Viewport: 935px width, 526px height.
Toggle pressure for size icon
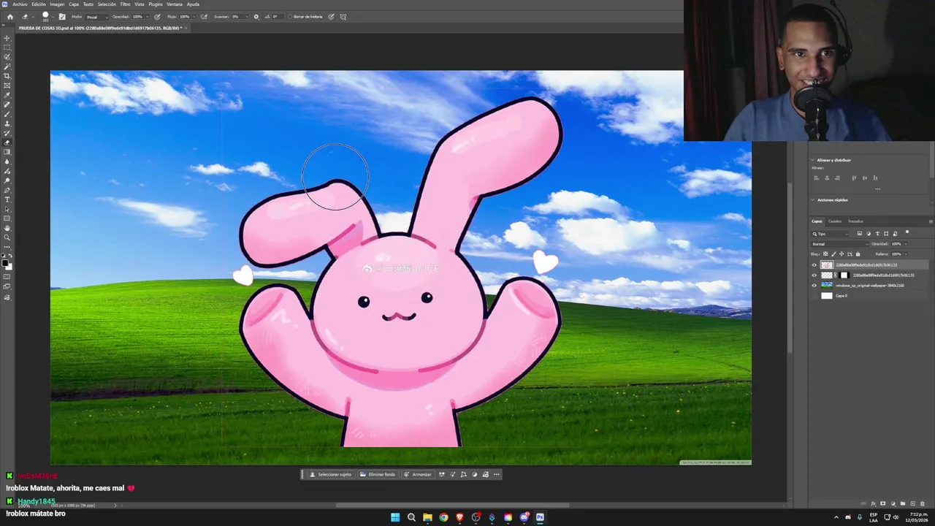pos(332,16)
